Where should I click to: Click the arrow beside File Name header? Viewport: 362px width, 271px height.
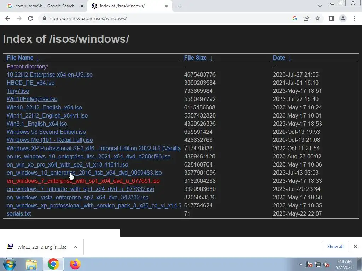click(x=38, y=58)
